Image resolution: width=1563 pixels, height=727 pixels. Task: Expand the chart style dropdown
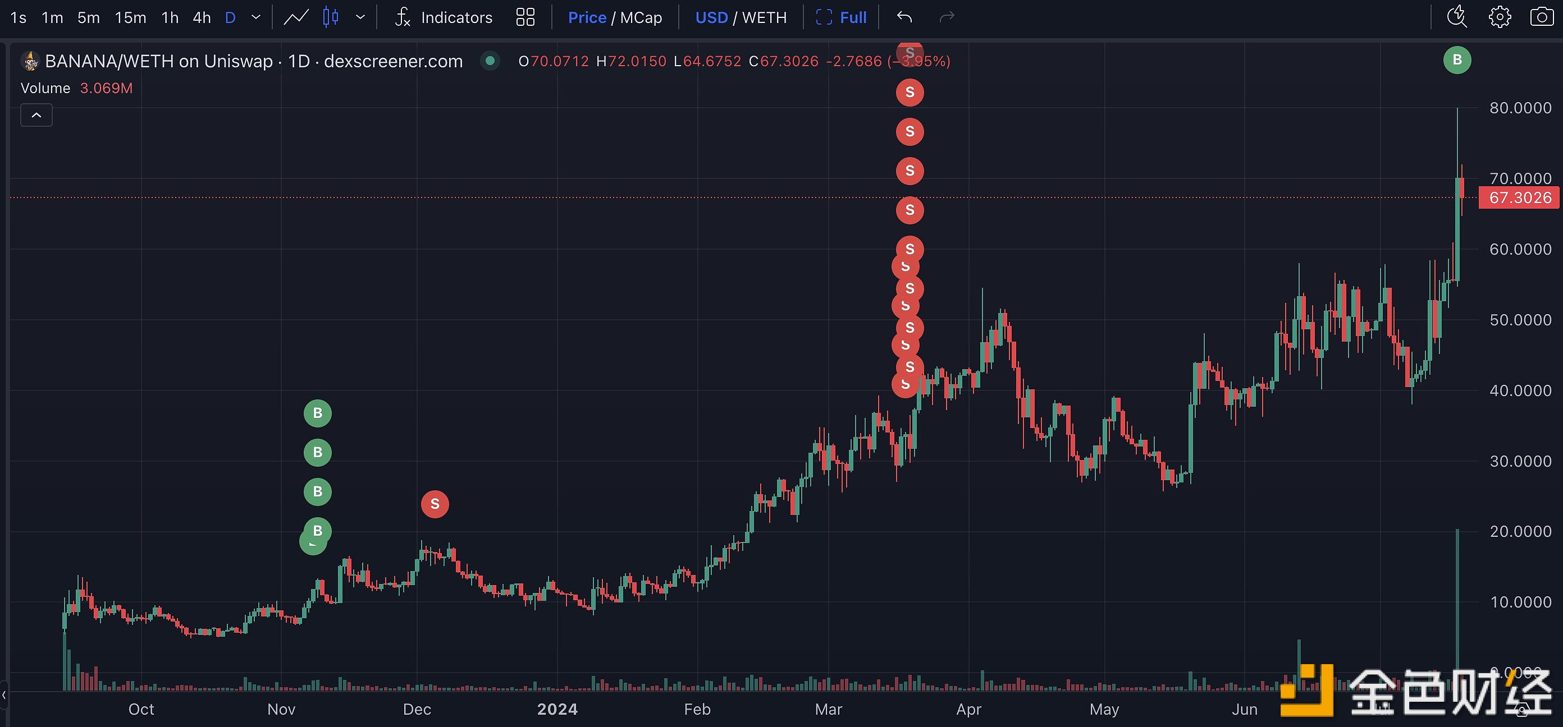[360, 17]
